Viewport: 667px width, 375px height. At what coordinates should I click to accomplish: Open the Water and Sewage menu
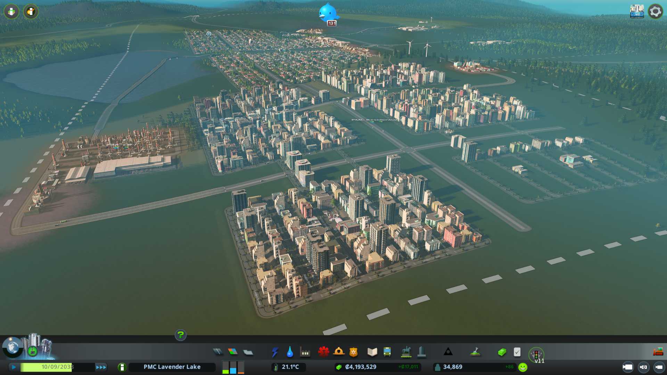click(x=290, y=352)
